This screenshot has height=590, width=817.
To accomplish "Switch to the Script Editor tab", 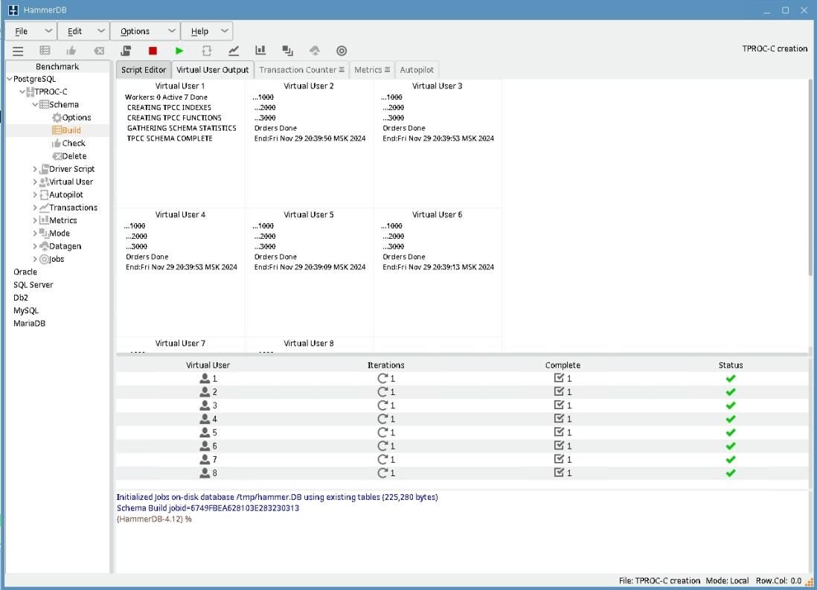I will tap(144, 70).
